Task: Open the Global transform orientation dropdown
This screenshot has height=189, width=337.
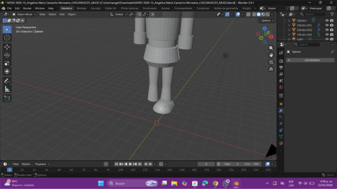Action: click(119, 14)
